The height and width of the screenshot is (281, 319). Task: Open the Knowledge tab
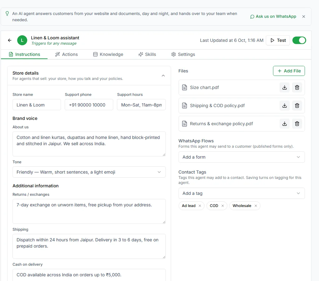tap(108, 54)
